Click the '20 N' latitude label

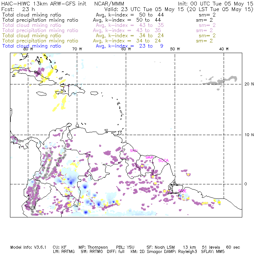coord(249,84)
